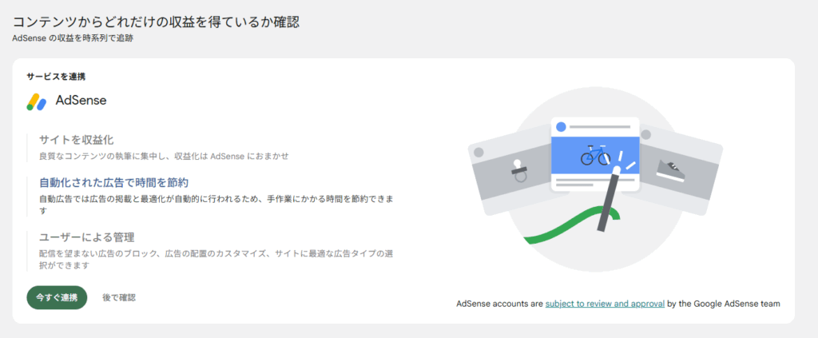
Task: Choose 後で確認 to skip for now
Action: [119, 297]
